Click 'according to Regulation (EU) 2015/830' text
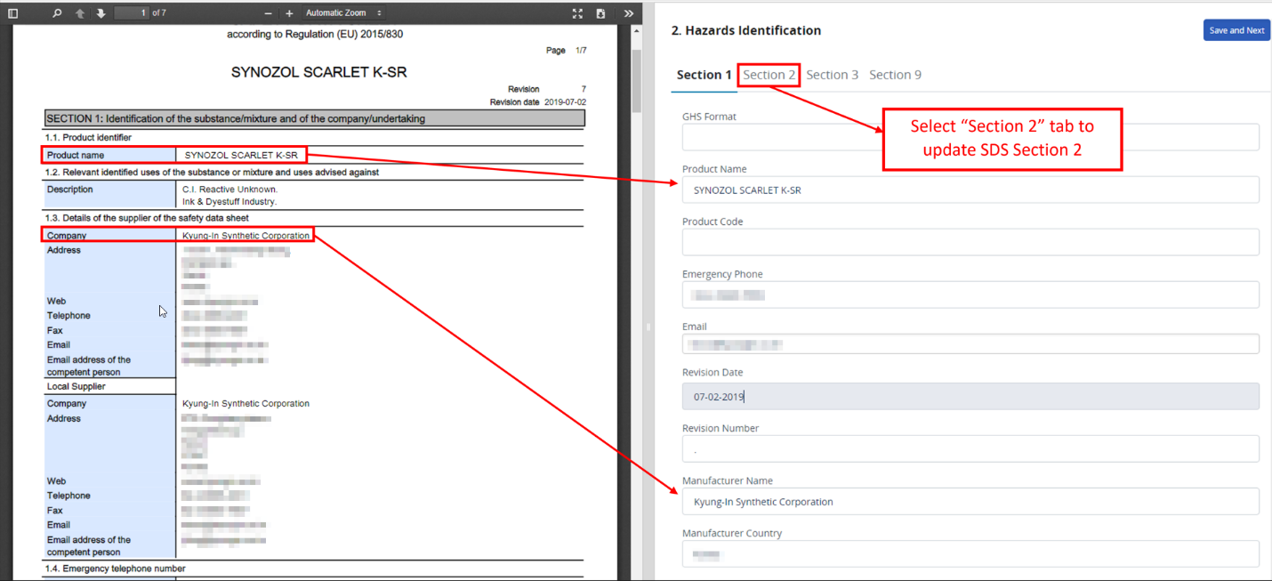This screenshot has height=581, width=1272. pos(315,35)
